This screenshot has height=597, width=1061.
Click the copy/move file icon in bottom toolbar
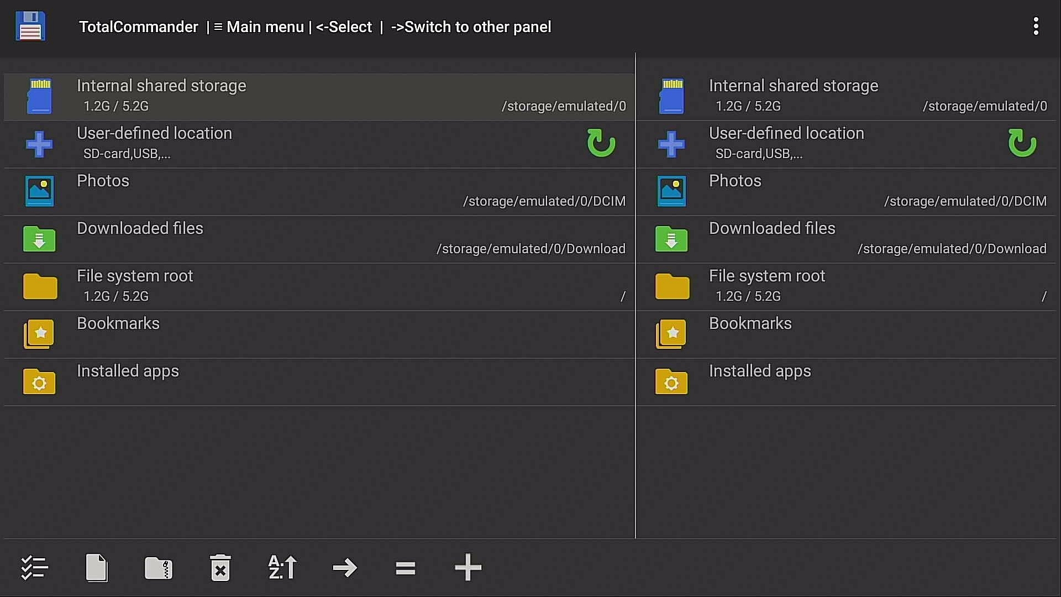[97, 568]
